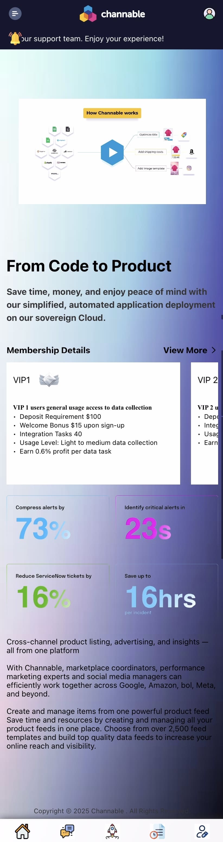The image size is (223, 842).
Task: Play the How Channable works video
Action: click(112, 152)
